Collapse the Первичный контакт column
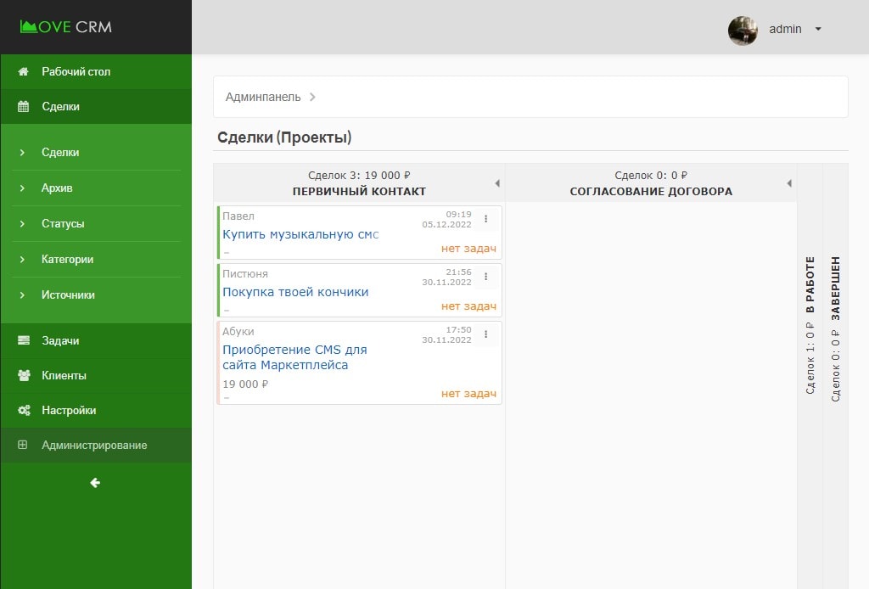Image resolution: width=869 pixels, height=589 pixels. 497,183
